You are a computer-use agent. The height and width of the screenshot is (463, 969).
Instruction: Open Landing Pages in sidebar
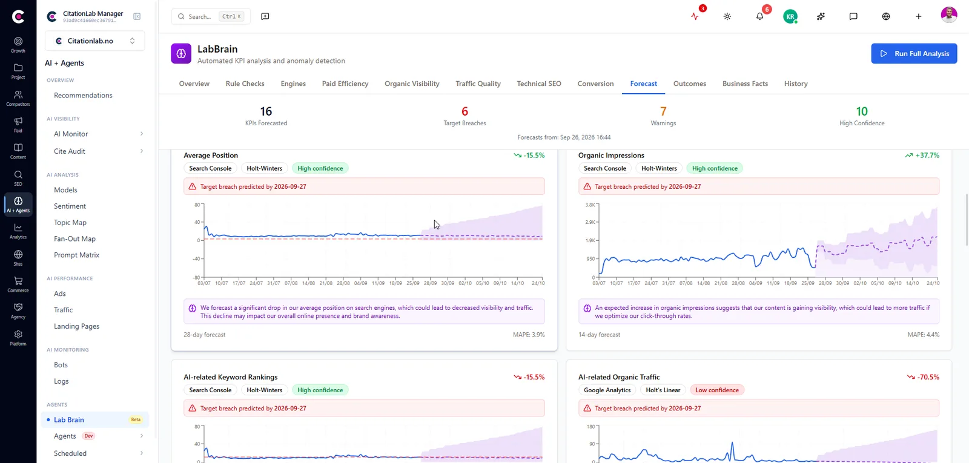[x=77, y=326]
